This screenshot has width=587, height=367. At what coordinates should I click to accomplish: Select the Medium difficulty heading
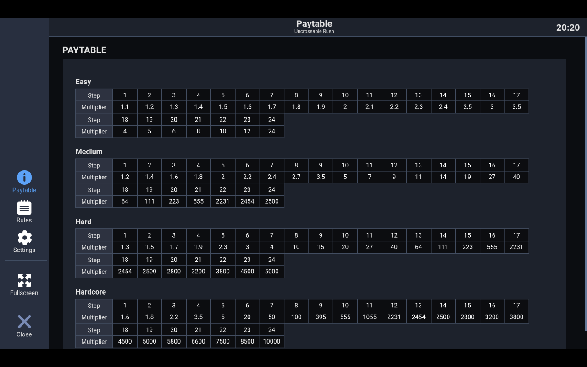point(89,152)
